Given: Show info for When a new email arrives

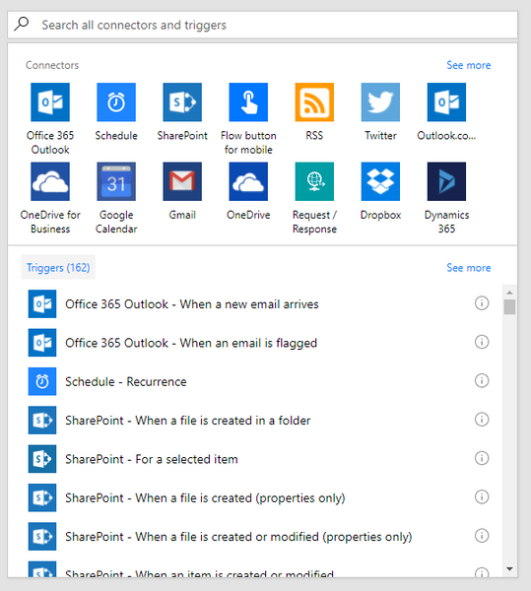Looking at the screenshot, I should click(x=482, y=303).
